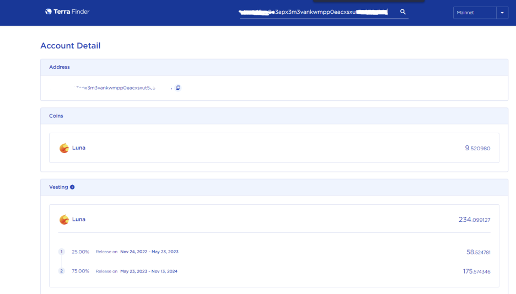Image resolution: width=516 pixels, height=294 pixels.
Task: Click the Vesting section header label
Action: [58, 187]
